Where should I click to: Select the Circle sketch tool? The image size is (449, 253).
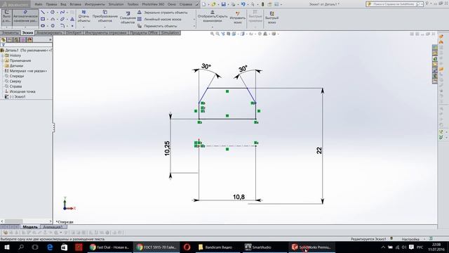coord(53,13)
